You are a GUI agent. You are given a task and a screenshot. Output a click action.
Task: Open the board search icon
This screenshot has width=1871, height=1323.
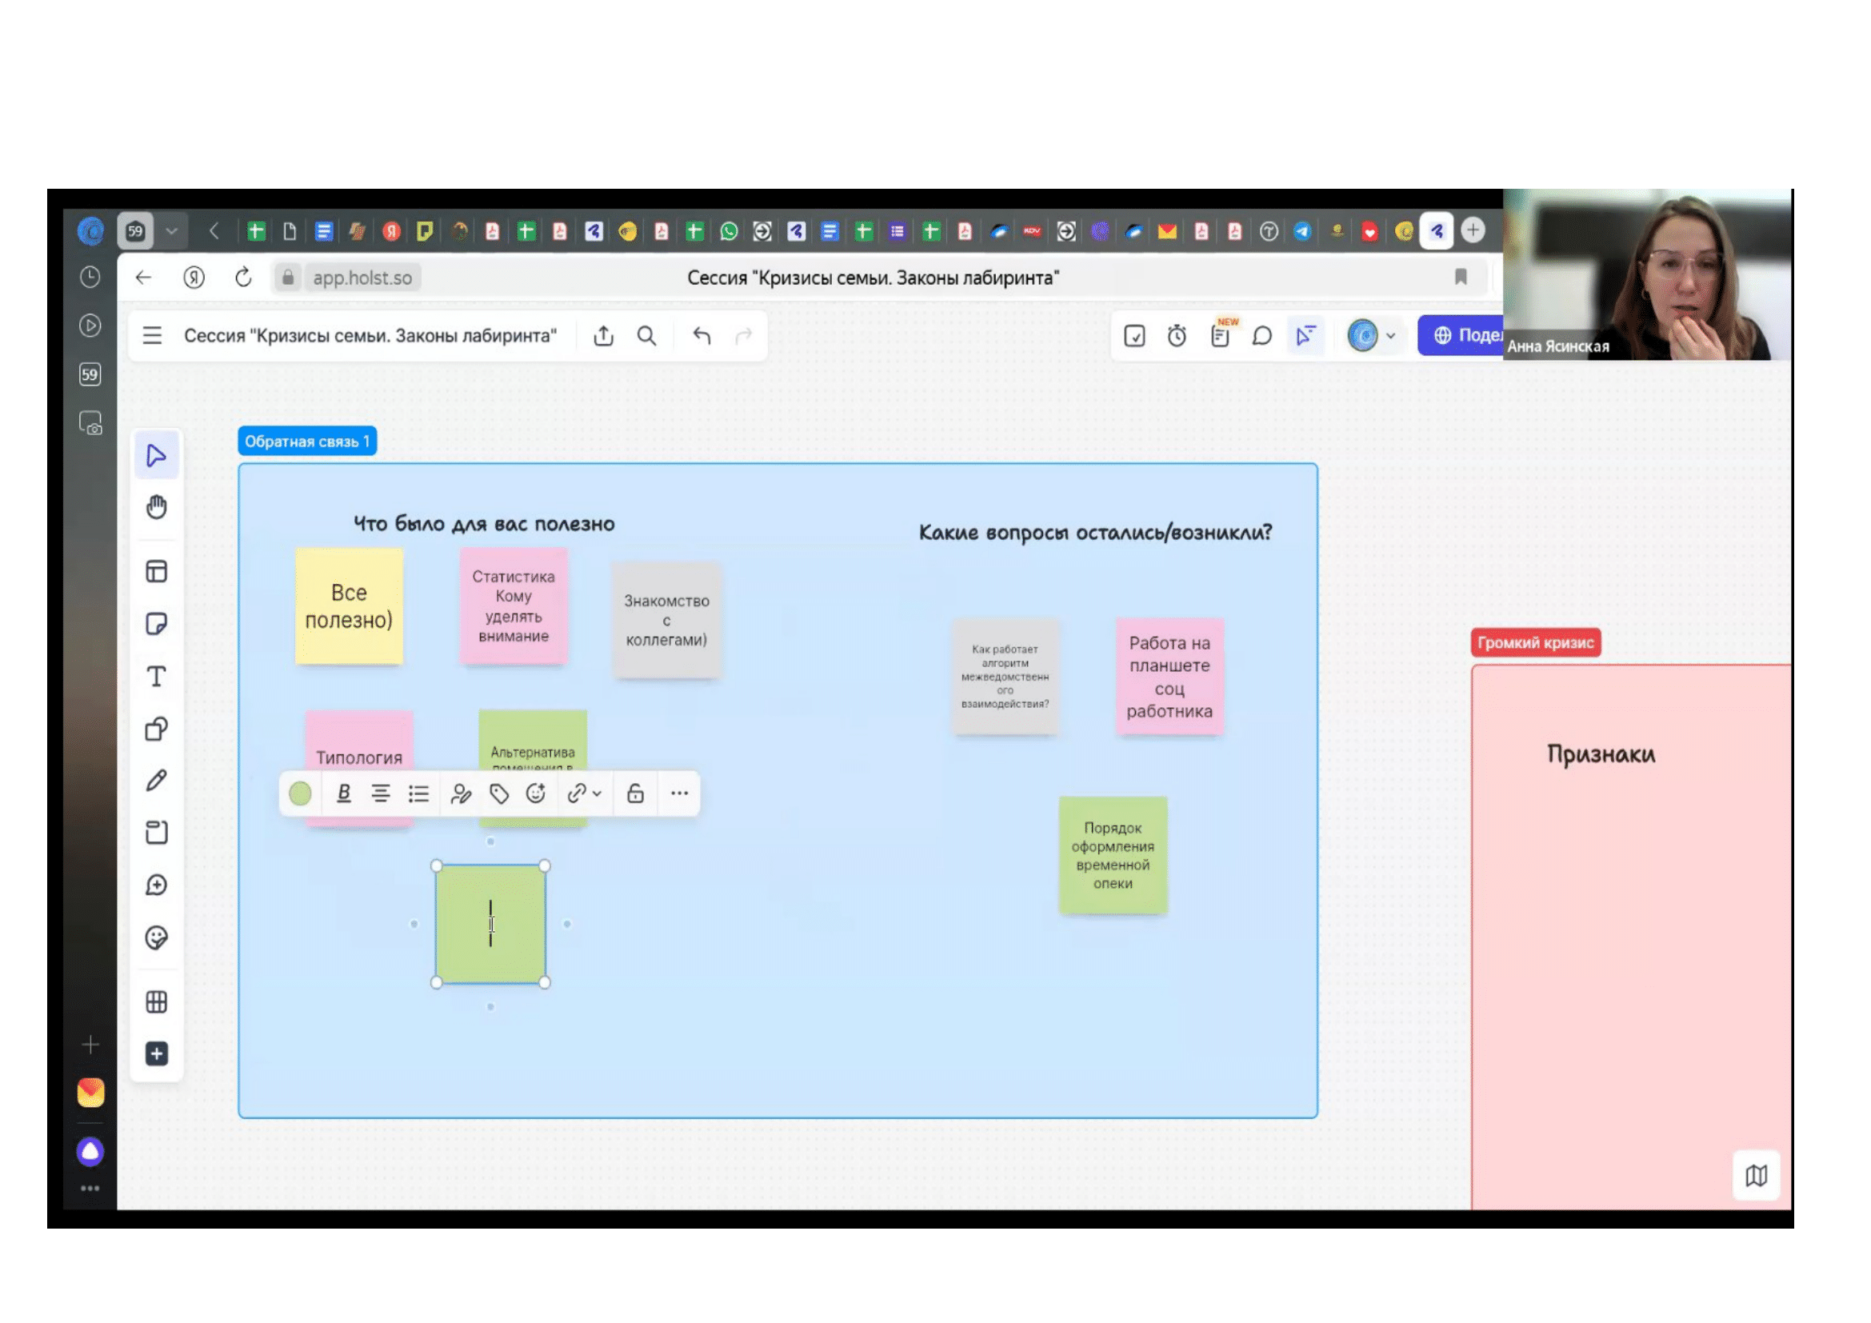click(646, 336)
